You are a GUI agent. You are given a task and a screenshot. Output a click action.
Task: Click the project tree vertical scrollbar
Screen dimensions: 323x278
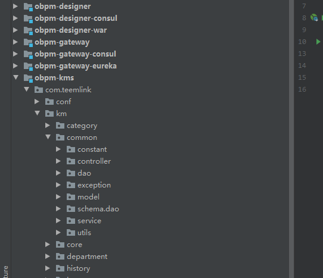coord(291,139)
